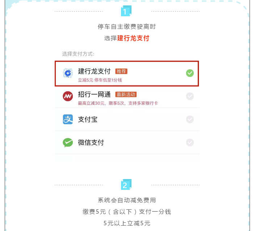Image resolution: width=255 pixels, height=231 pixels.
Task: Click the 最高立减30元 promo description
Action: coord(118,103)
